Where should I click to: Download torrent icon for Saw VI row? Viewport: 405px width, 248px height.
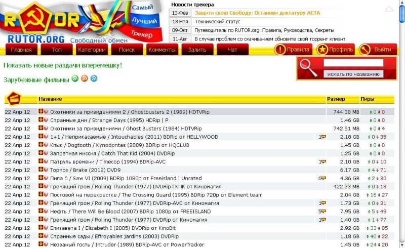40,178
